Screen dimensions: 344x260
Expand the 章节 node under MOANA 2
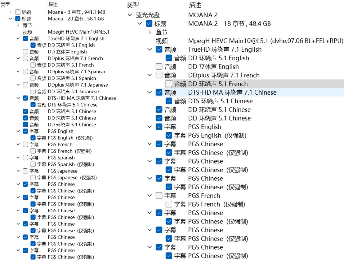149,32
